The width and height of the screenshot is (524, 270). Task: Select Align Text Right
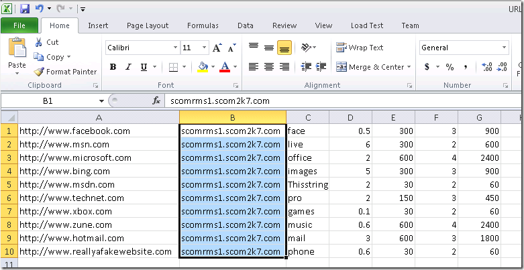(284, 67)
